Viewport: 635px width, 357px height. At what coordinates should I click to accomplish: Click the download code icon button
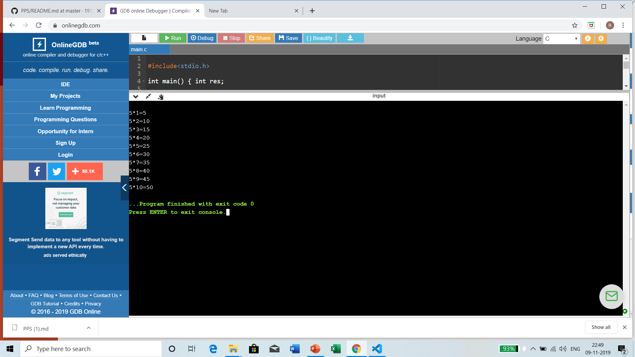350,38
